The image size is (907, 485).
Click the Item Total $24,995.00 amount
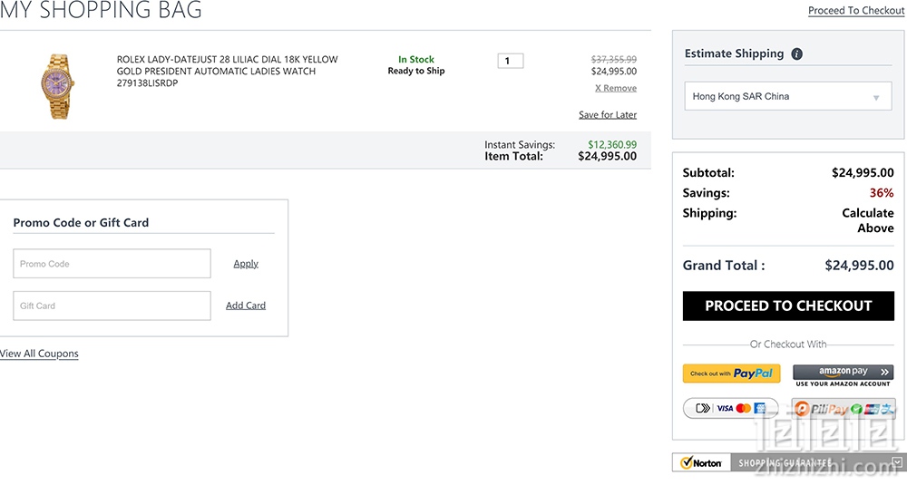(x=608, y=156)
